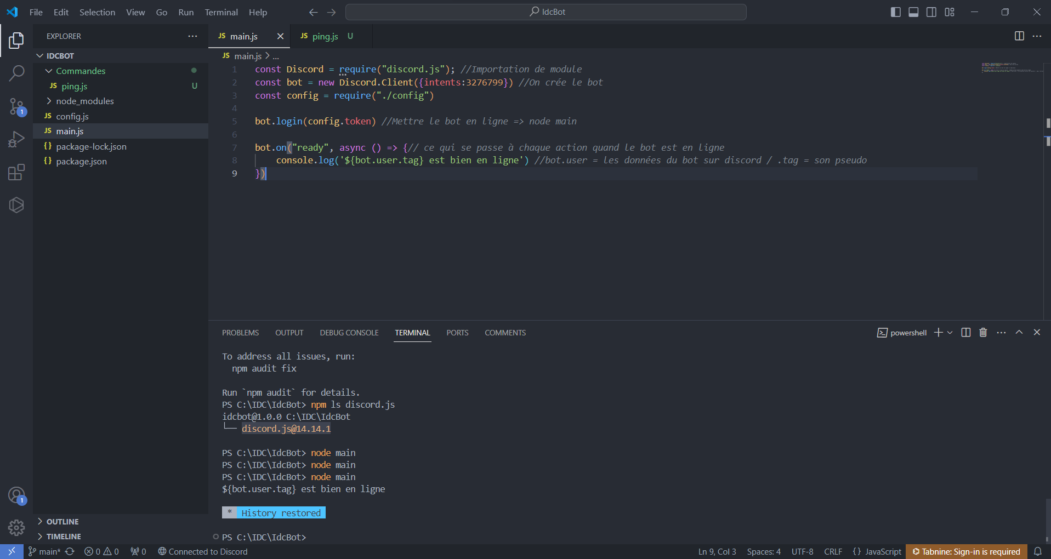The width and height of the screenshot is (1051, 559).
Task: Open the notifications bell
Action: (1038, 551)
